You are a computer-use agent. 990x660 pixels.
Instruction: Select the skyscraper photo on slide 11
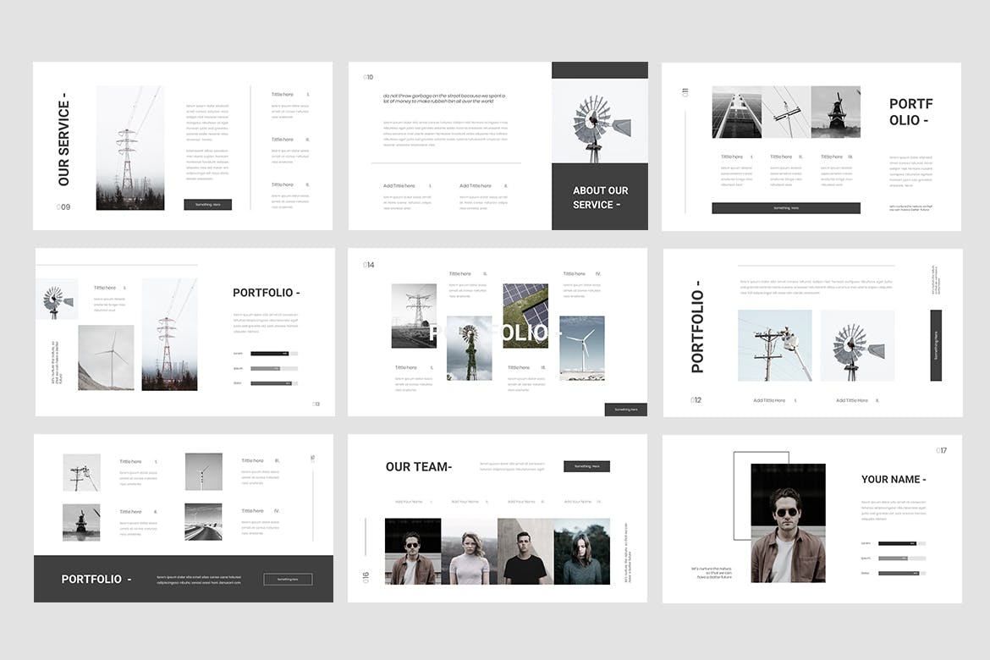click(736, 112)
